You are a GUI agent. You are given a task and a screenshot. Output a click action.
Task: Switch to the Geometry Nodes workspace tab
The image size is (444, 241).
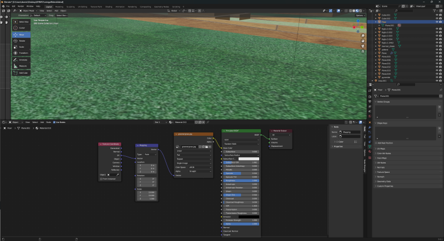coord(162,7)
